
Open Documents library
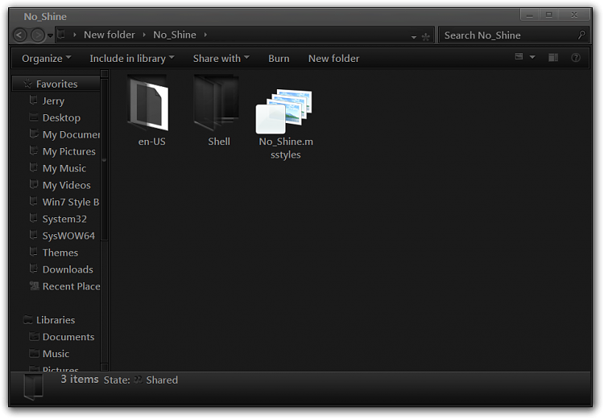(68, 337)
